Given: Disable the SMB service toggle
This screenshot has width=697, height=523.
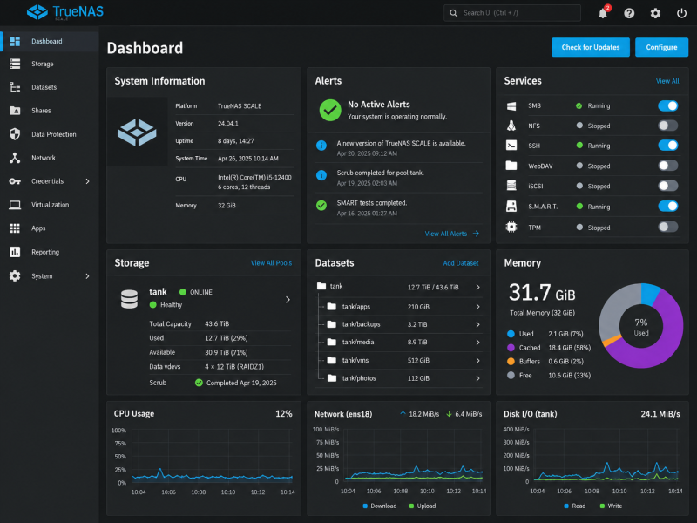Looking at the screenshot, I should click(x=667, y=105).
